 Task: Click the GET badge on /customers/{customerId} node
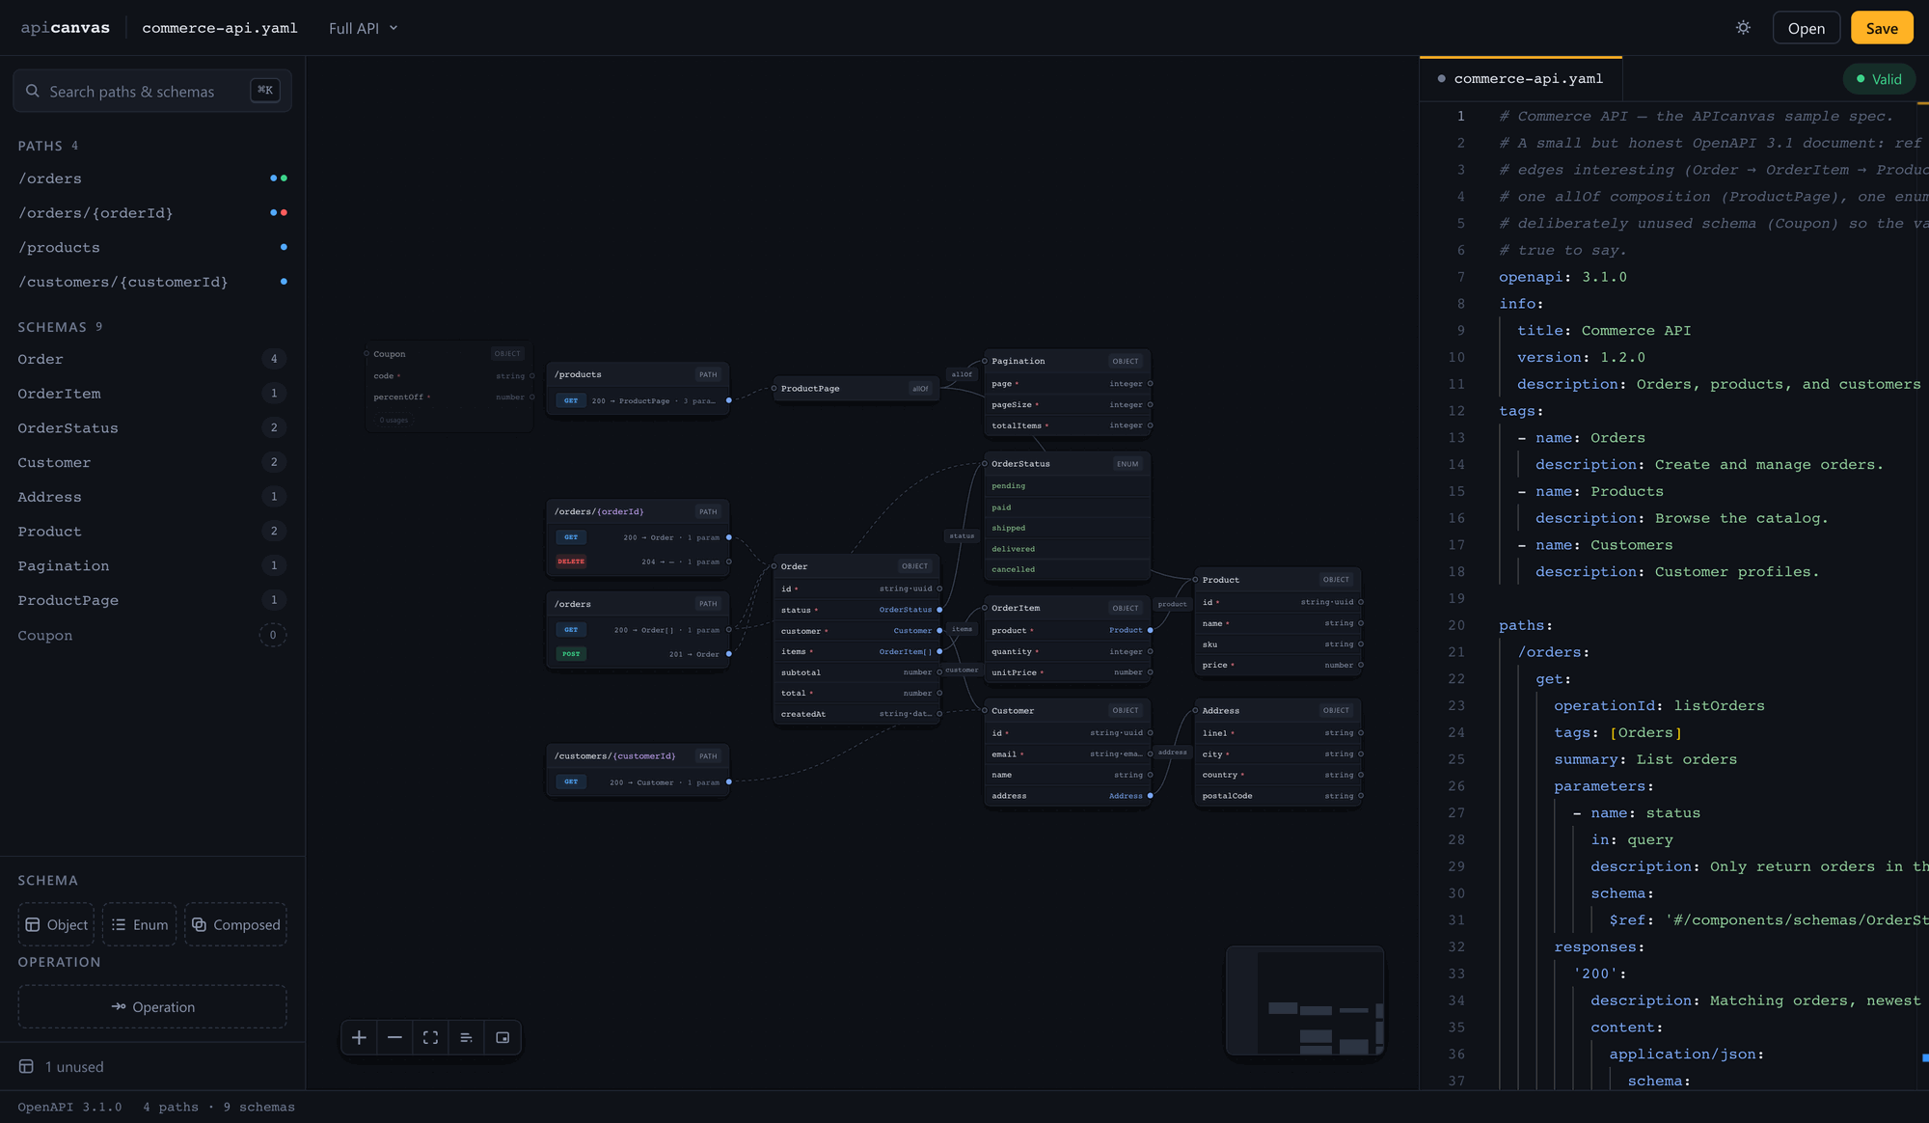point(571,782)
